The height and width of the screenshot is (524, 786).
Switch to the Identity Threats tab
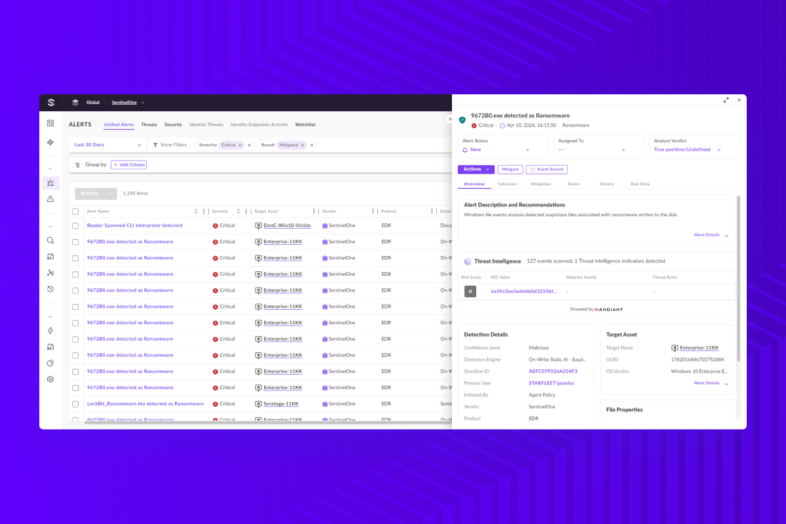coord(206,124)
